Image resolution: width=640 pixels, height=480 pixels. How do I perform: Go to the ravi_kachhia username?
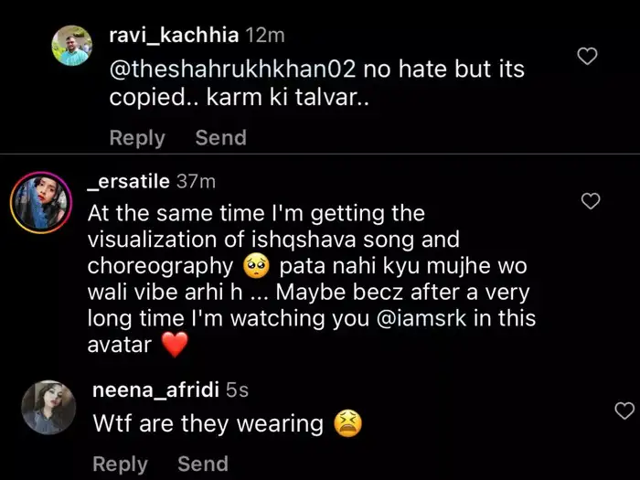point(174,35)
